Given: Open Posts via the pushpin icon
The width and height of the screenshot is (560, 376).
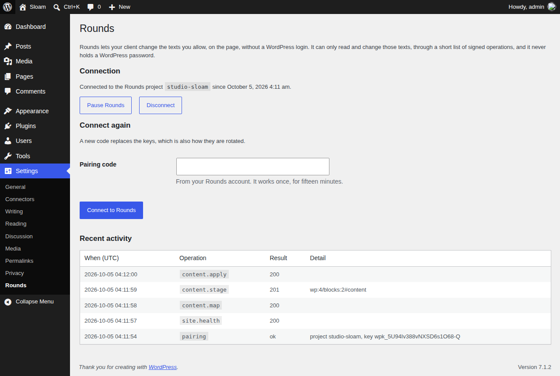Looking at the screenshot, I should [8, 46].
